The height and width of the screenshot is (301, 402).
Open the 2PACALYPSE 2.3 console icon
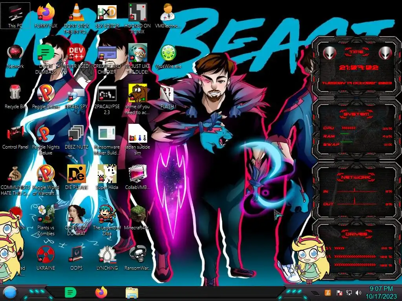click(107, 100)
